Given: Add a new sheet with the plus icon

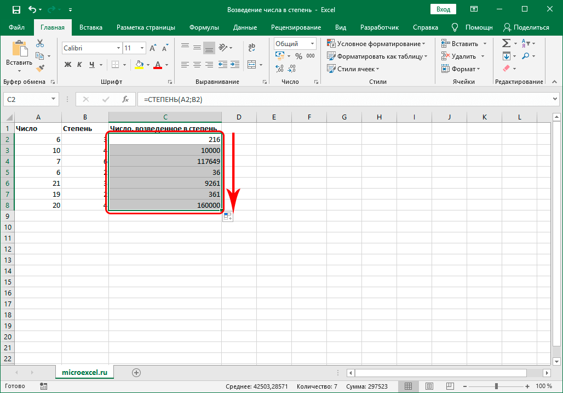Looking at the screenshot, I should [x=136, y=372].
